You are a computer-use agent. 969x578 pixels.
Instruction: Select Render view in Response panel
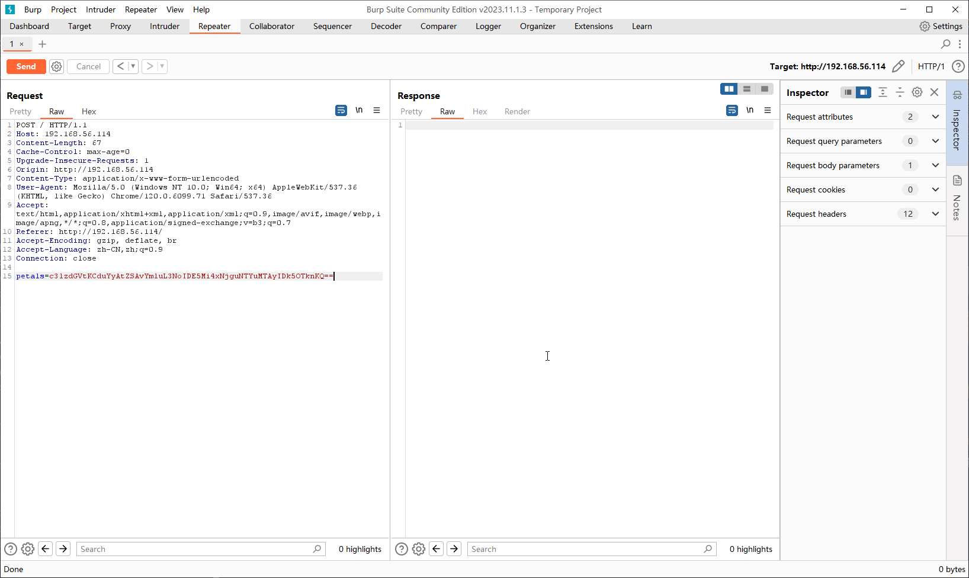(517, 111)
